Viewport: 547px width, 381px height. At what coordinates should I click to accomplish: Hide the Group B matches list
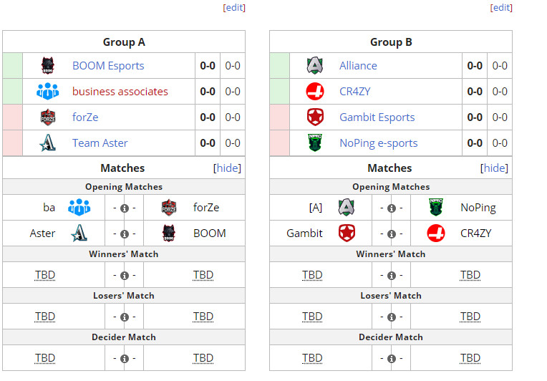tap(494, 168)
